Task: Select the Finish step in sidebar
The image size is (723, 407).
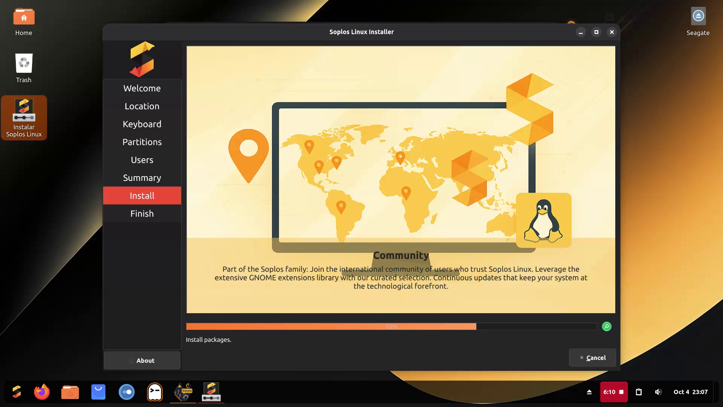Action: pyautogui.click(x=142, y=214)
